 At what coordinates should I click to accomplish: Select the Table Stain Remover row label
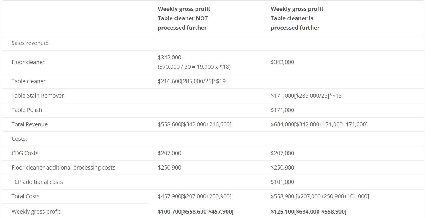coord(38,96)
